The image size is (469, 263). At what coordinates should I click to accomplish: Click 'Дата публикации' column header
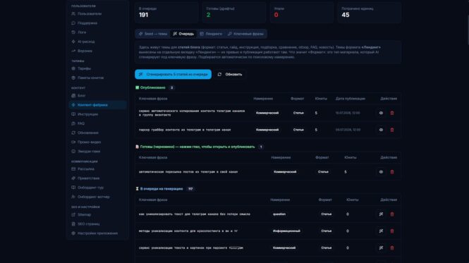point(351,99)
